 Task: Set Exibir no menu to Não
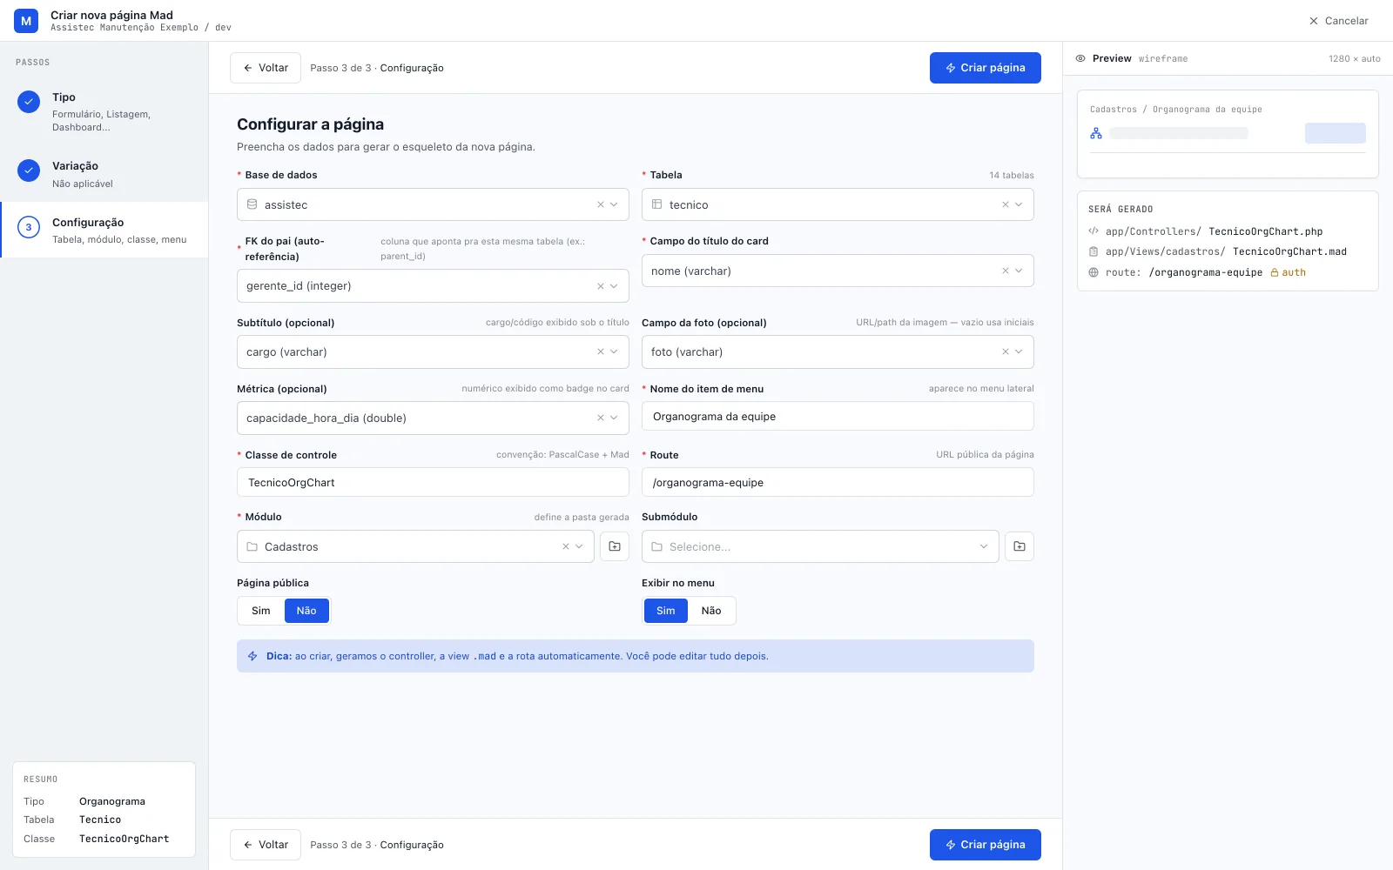(711, 611)
